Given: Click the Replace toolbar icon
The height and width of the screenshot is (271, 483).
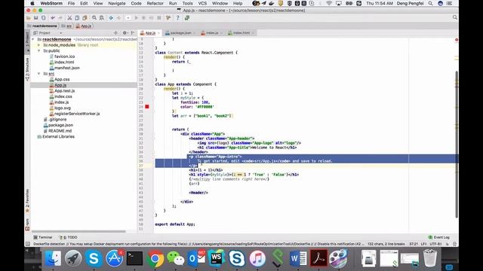Looking at the screenshot, I should (102, 18).
